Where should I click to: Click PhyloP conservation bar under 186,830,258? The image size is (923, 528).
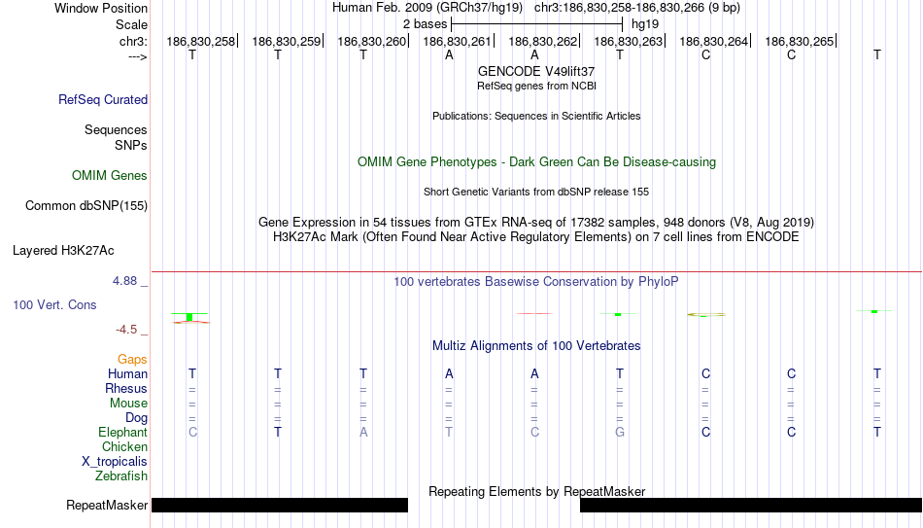click(x=189, y=318)
